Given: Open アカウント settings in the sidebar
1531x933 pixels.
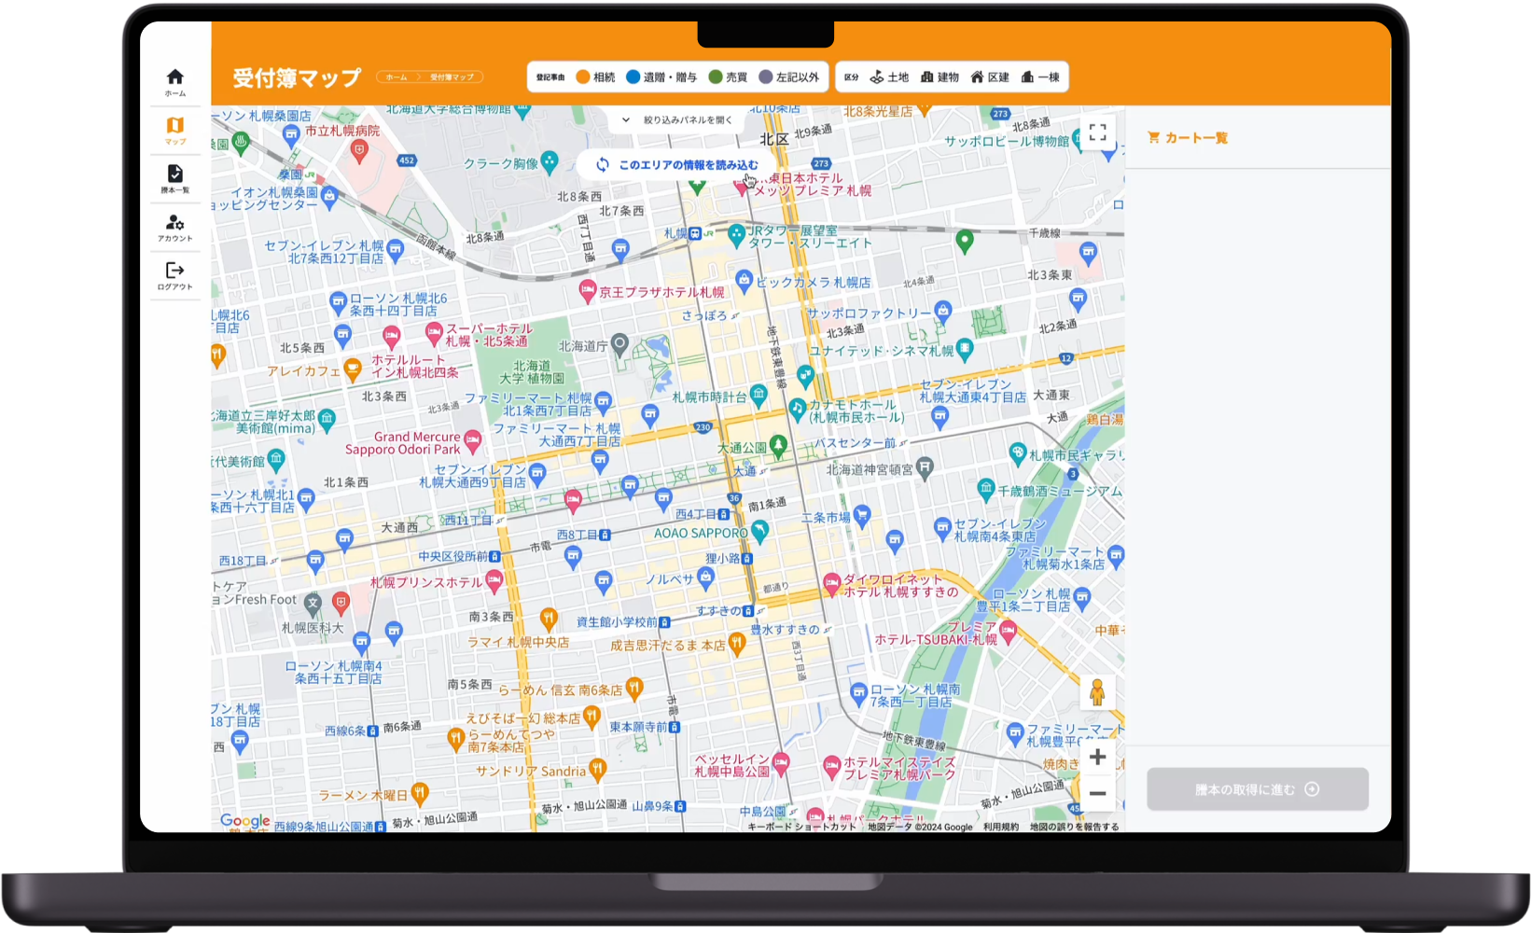Looking at the screenshot, I should (x=174, y=223).
